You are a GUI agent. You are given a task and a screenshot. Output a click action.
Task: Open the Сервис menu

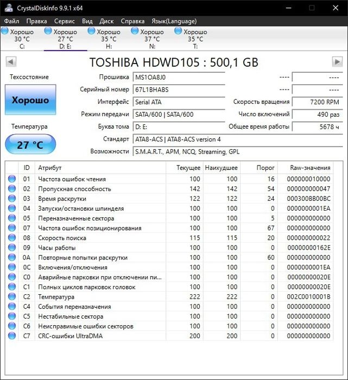[x=65, y=21]
